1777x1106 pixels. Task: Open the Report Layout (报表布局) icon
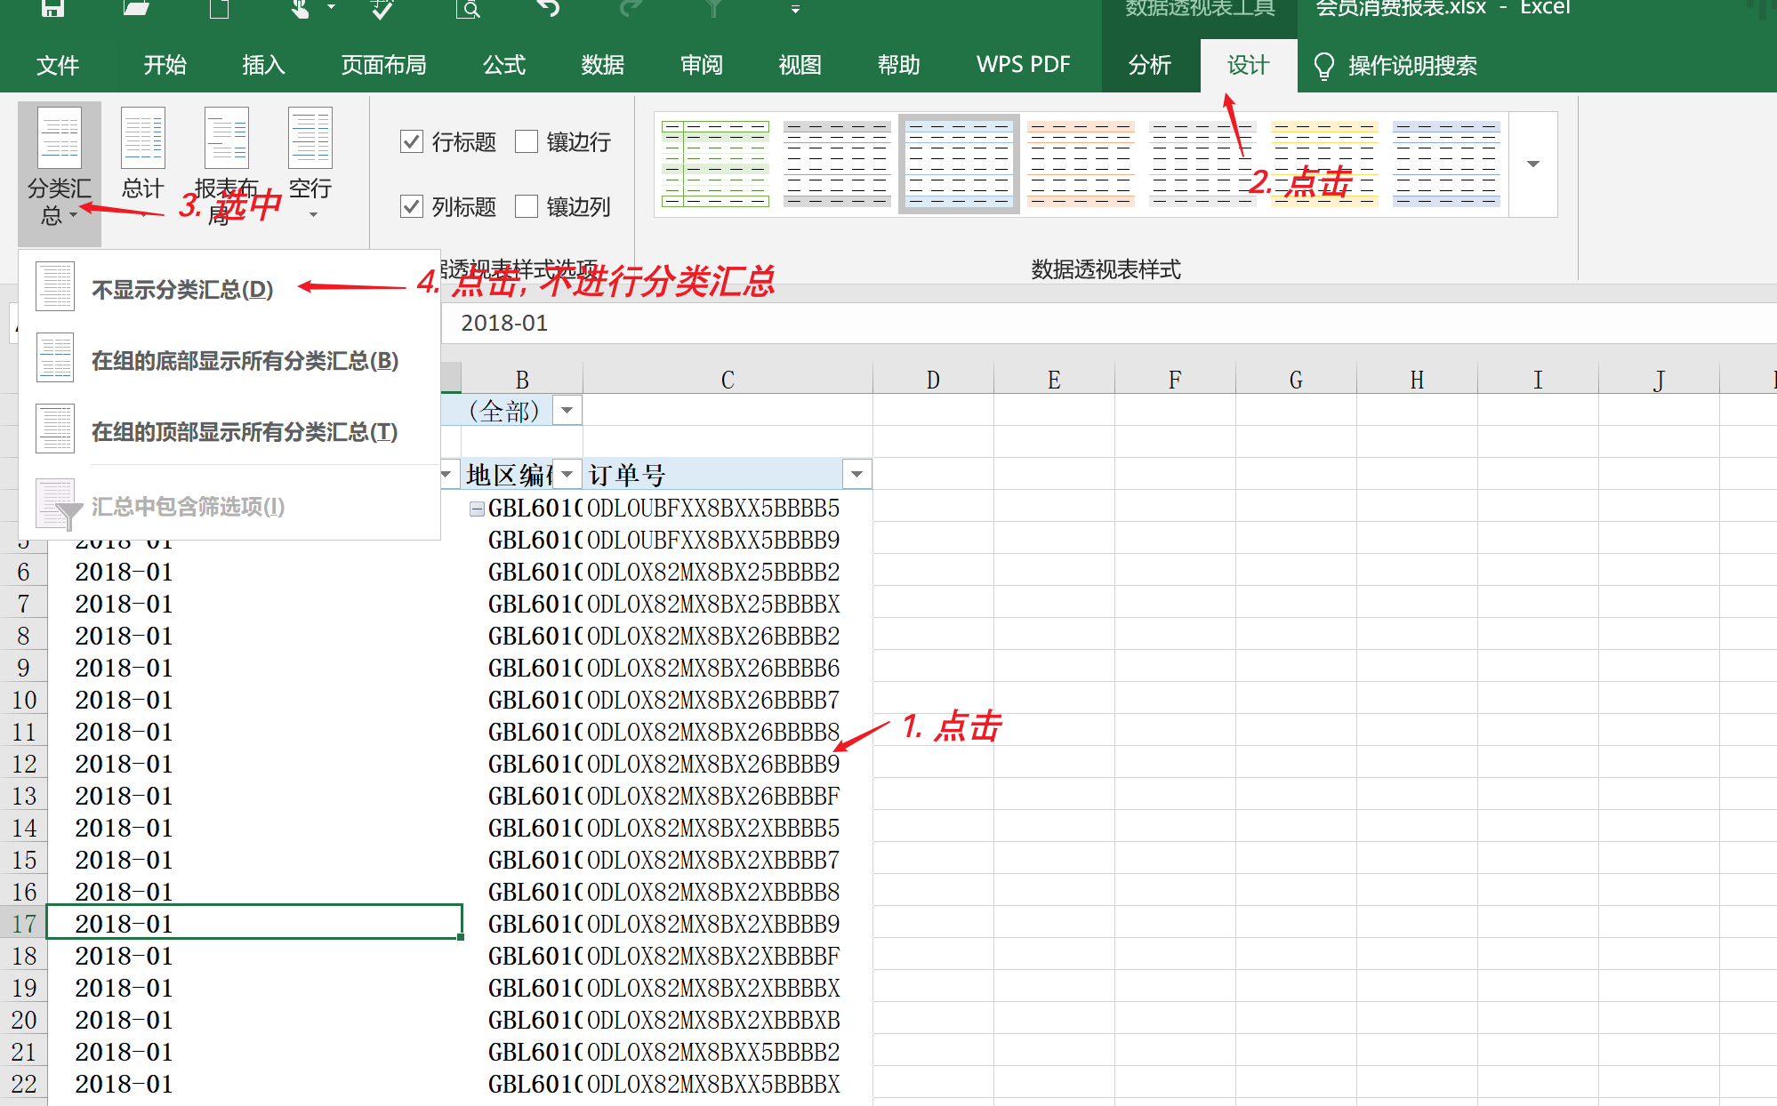(226, 140)
